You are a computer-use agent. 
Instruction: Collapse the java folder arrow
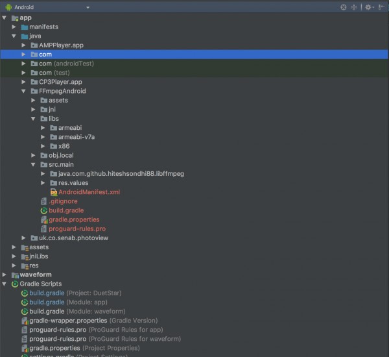coord(14,36)
